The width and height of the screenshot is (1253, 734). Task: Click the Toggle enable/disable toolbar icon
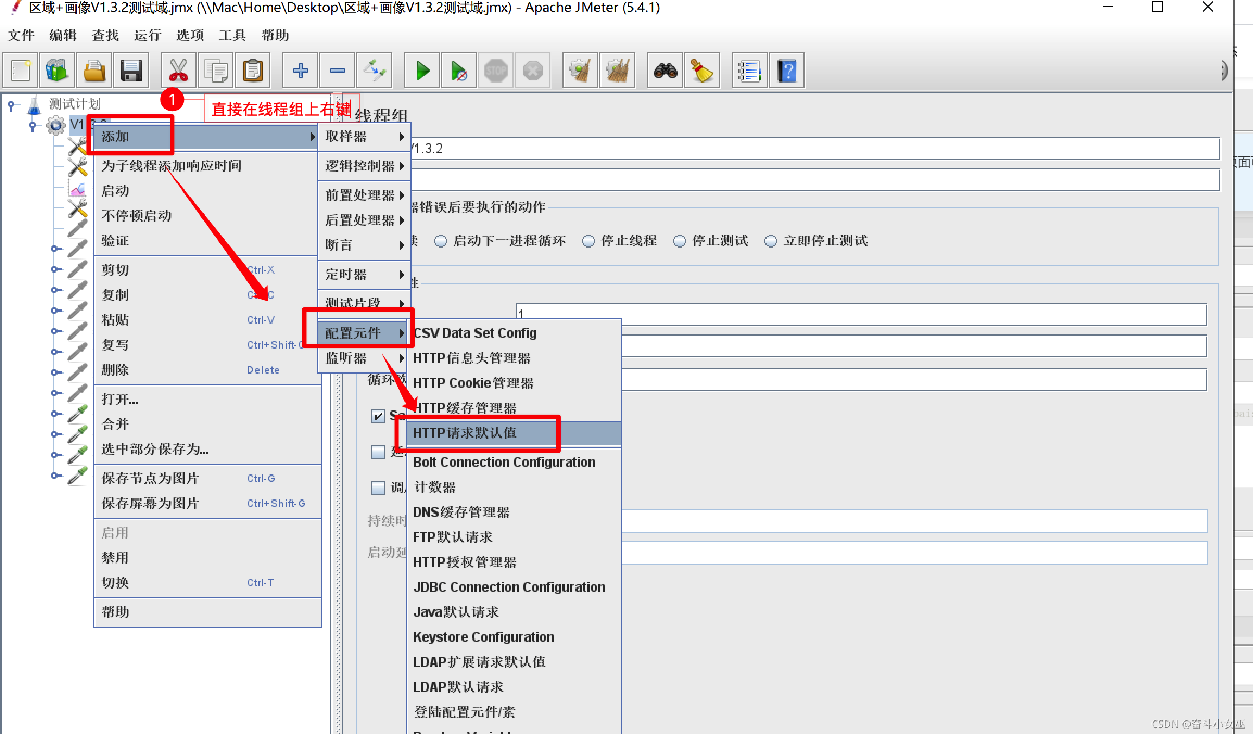(374, 71)
